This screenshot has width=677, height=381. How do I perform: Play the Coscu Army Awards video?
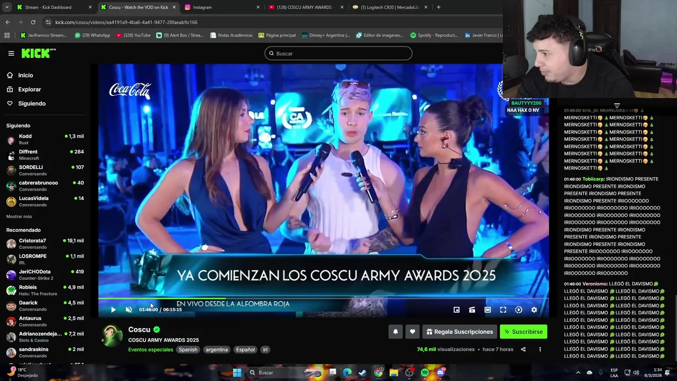pyautogui.click(x=113, y=310)
